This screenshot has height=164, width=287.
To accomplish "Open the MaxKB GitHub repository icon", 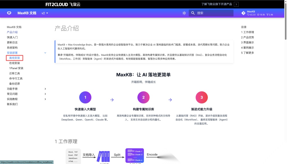I will pyautogui.click(x=243, y=13).
